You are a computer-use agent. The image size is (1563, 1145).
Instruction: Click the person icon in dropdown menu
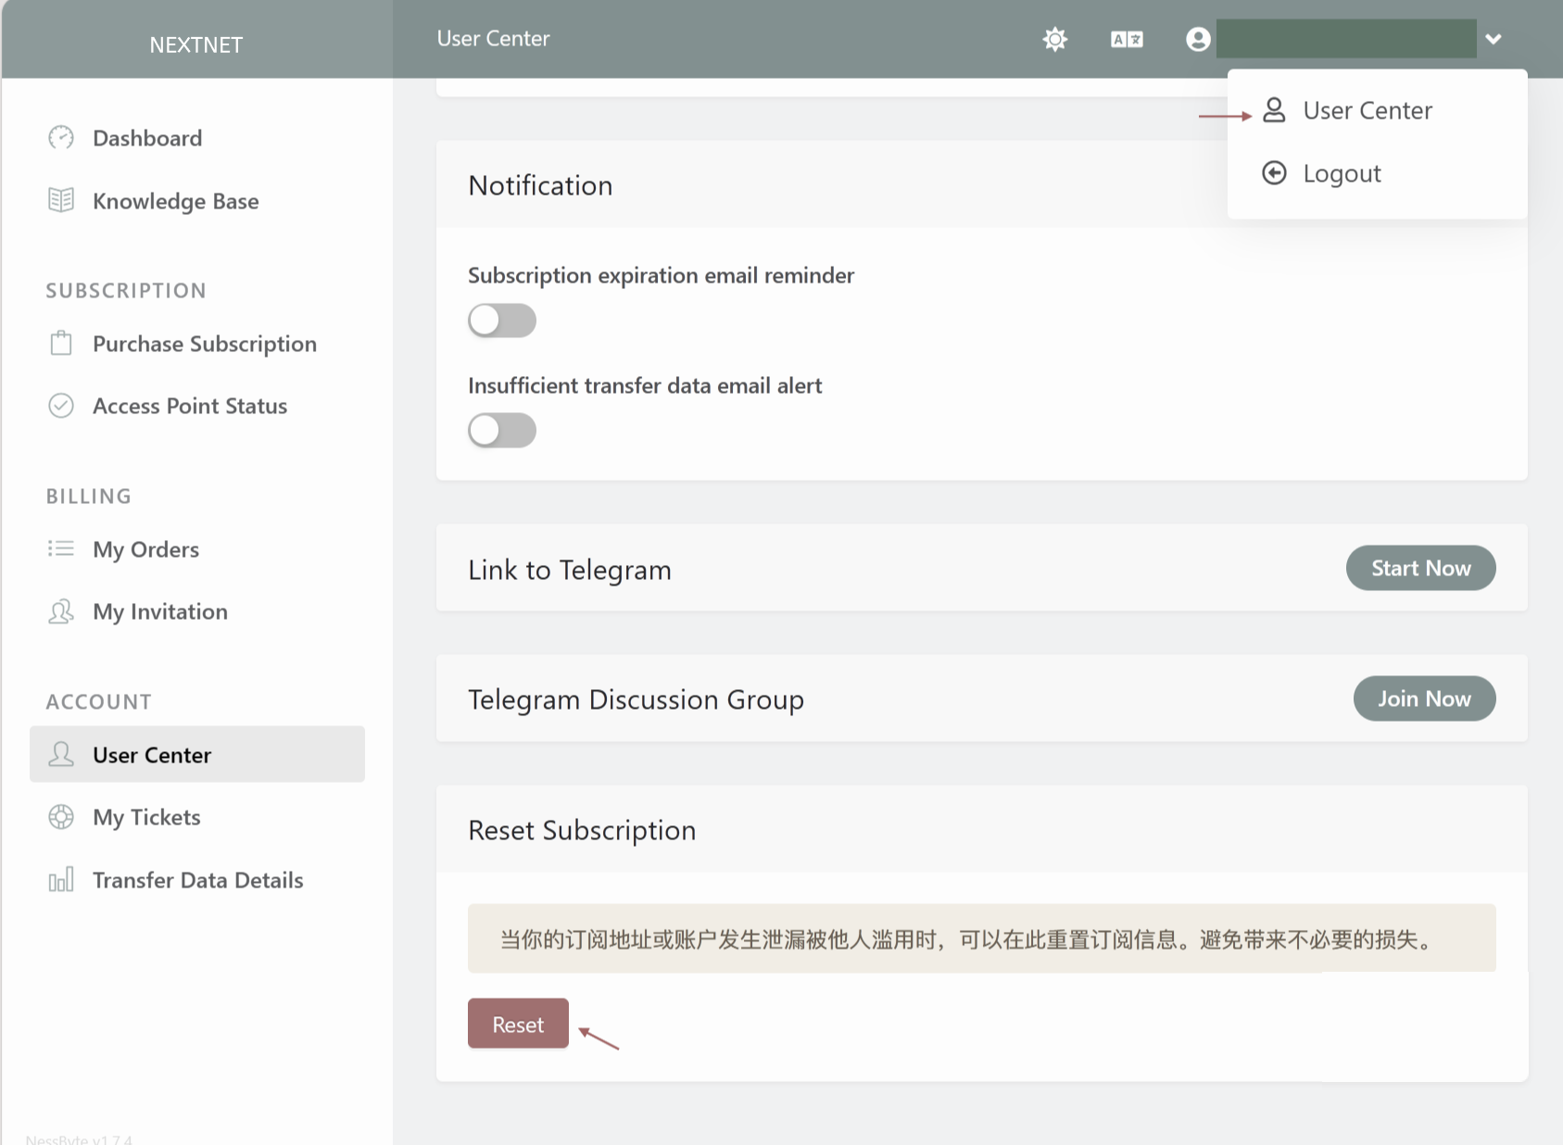[x=1274, y=110]
